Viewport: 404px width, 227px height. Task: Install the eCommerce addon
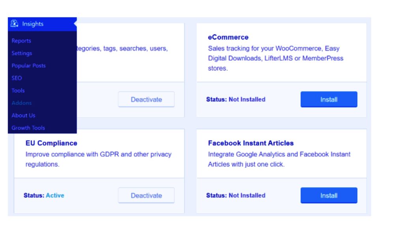click(329, 99)
